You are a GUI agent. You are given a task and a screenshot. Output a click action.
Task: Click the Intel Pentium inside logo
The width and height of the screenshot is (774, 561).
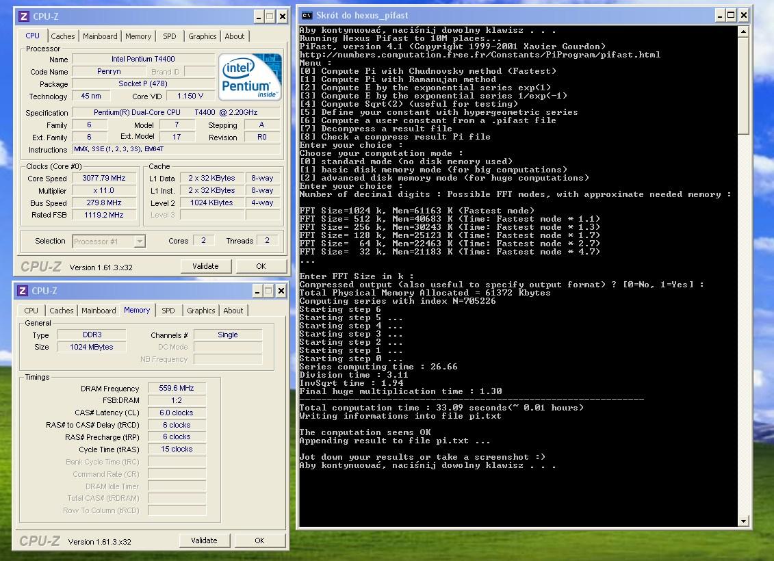[250, 77]
